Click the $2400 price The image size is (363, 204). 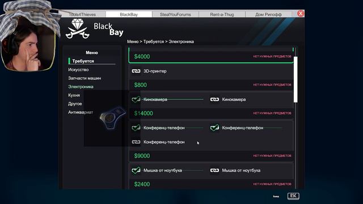tap(142, 184)
